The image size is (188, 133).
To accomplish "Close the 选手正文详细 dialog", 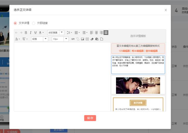I will 166,10.
